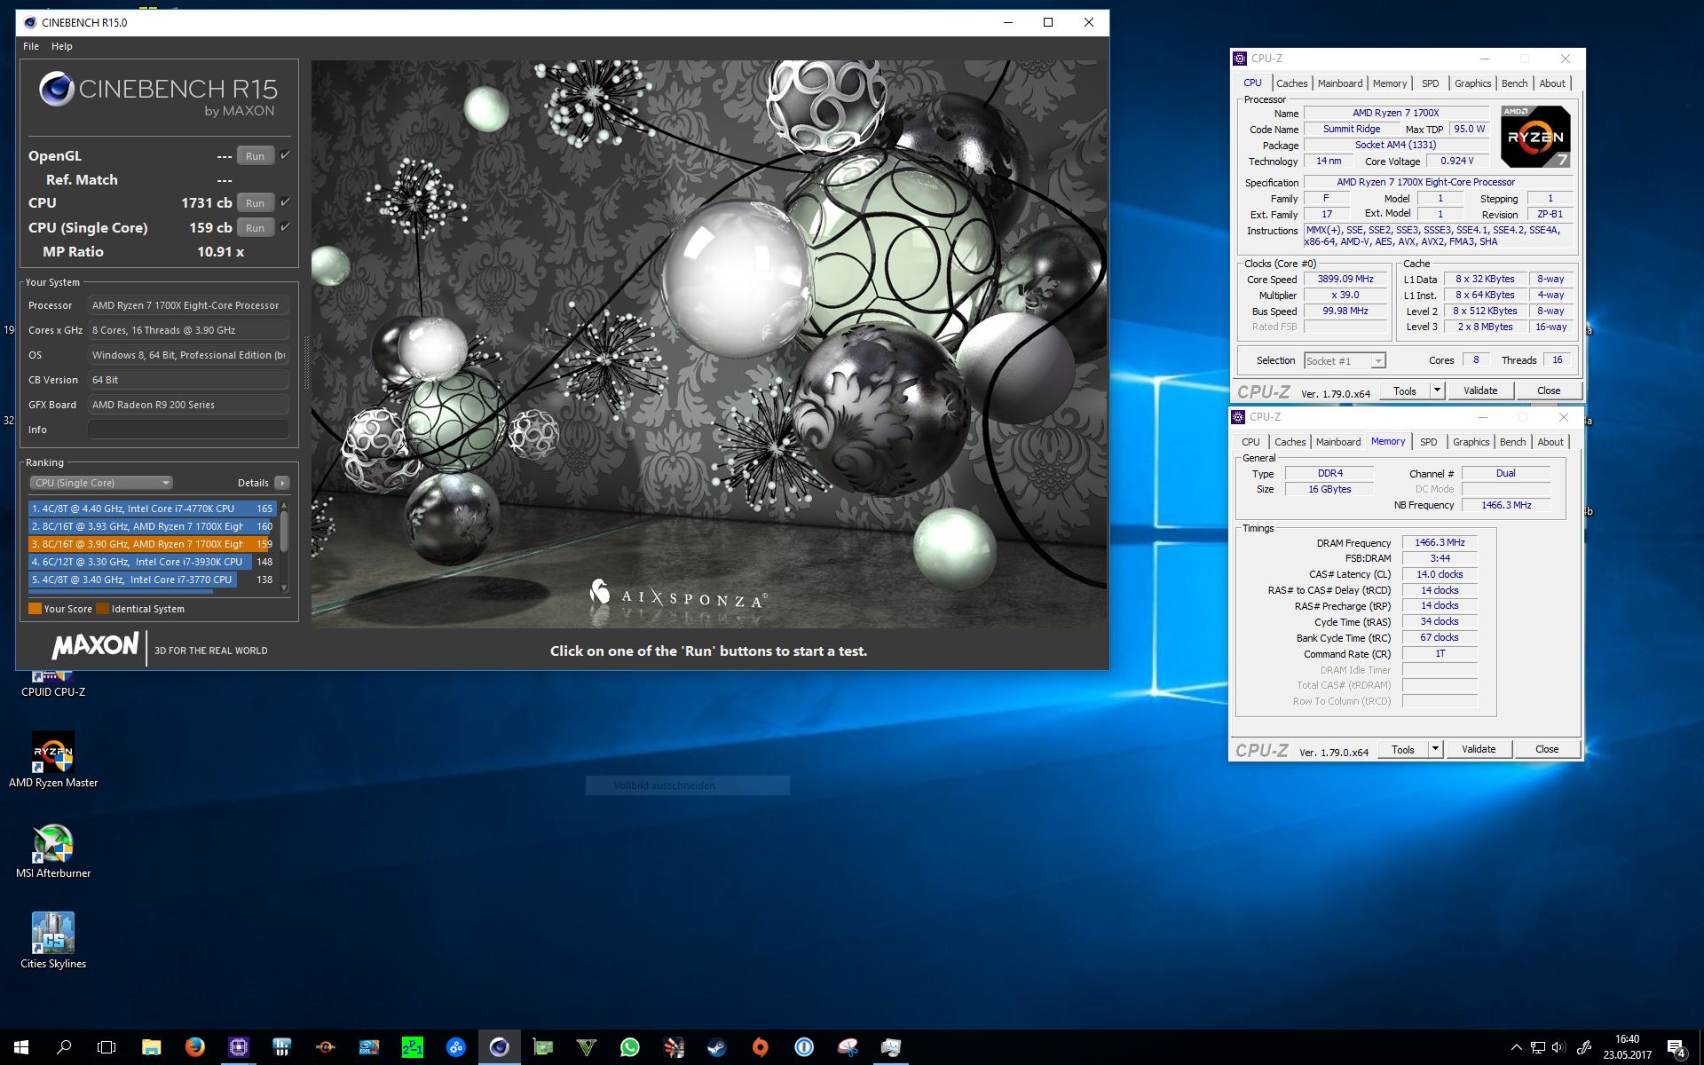Click the Info input field
The width and height of the screenshot is (1704, 1065).
188,430
